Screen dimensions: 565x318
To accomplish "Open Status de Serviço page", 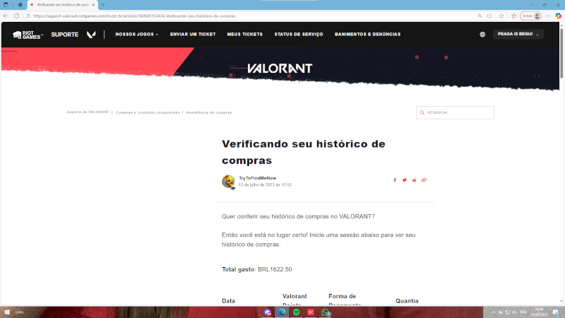I will [299, 34].
